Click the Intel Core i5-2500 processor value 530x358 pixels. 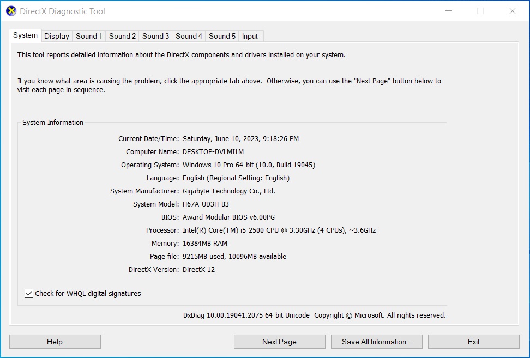279,230
